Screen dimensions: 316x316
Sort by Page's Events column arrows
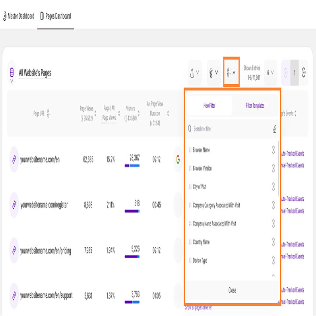295,113
